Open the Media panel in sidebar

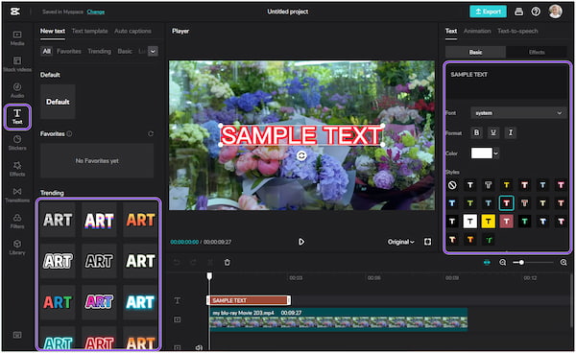click(17, 38)
